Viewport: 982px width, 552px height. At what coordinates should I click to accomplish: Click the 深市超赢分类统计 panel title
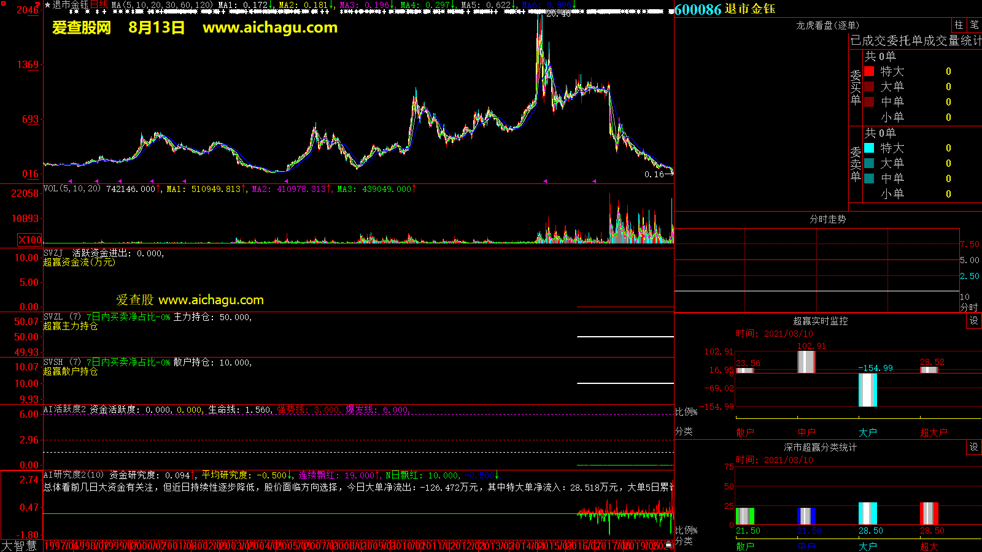(820, 447)
